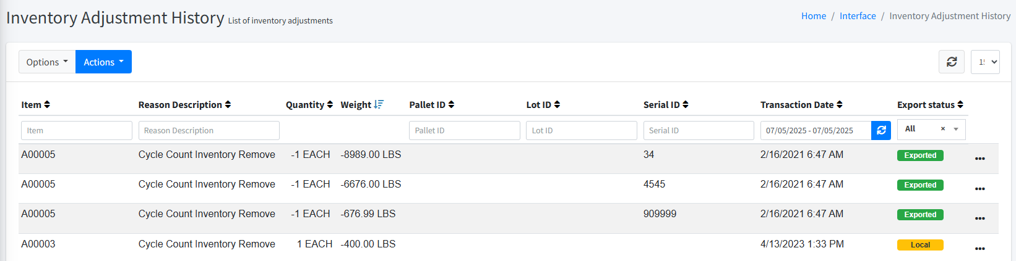Viewport: 1016px width, 261px height.
Task: Sort by Quantity column arrows
Action: [x=330, y=105]
